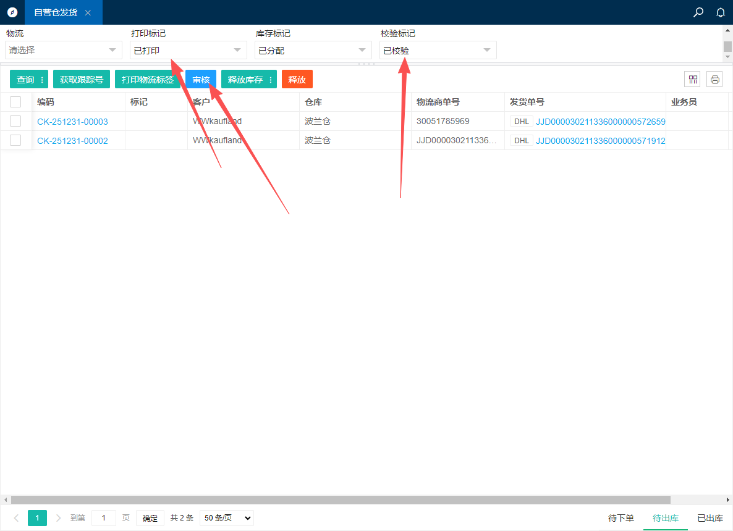Open the notification bell

[x=720, y=12]
